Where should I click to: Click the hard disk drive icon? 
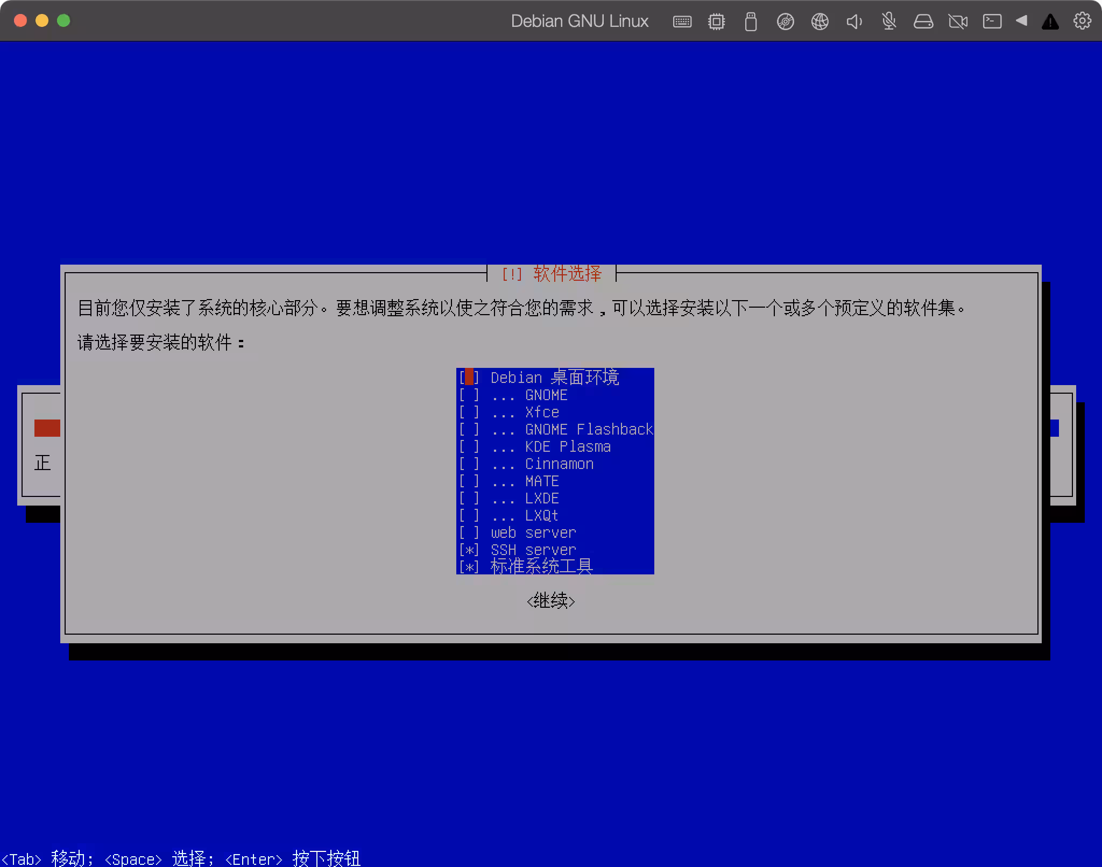923,22
